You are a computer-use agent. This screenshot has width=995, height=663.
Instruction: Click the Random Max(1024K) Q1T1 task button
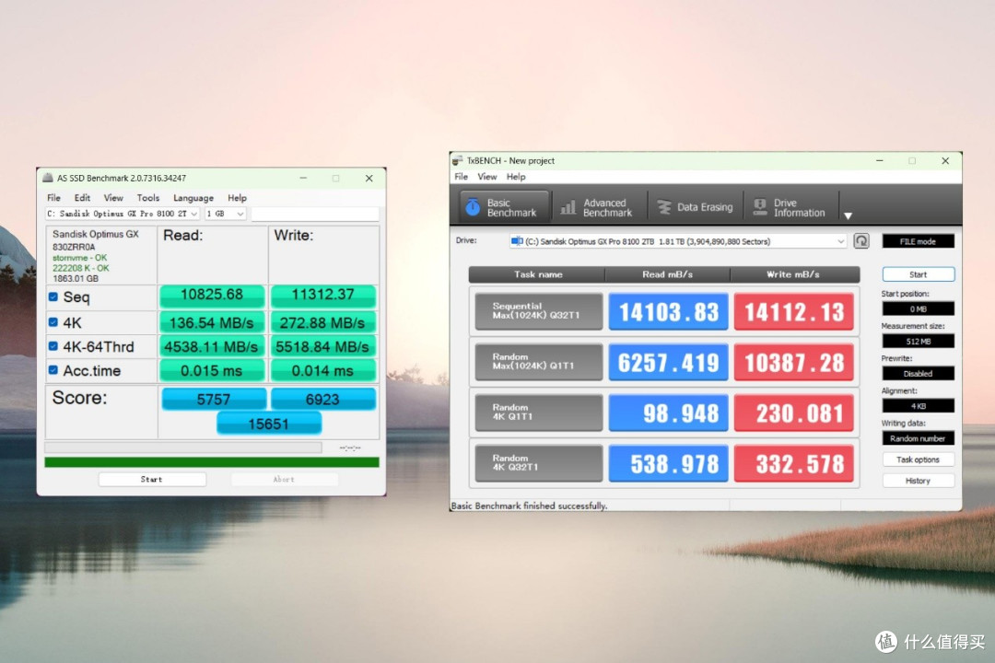(539, 362)
